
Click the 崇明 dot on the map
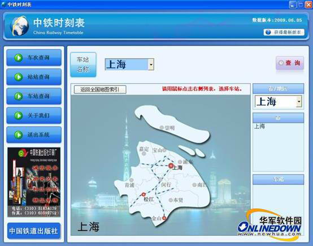coord(162,127)
